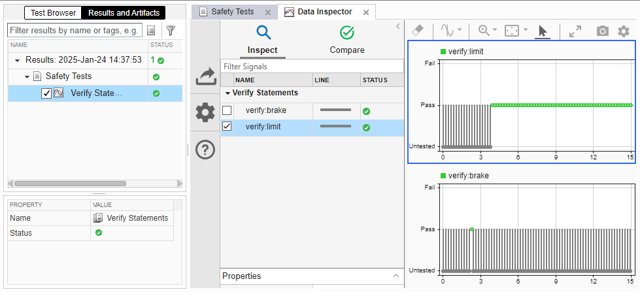Select the pointer cursor tool

tap(542, 31)
